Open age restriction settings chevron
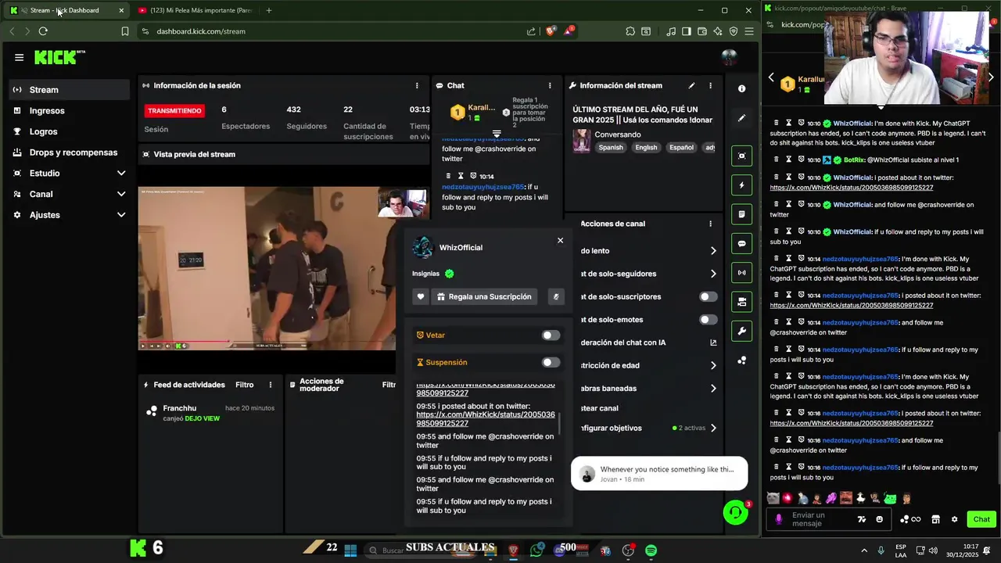Viewport: 1001px width, 563px height. tap(713, 365)
